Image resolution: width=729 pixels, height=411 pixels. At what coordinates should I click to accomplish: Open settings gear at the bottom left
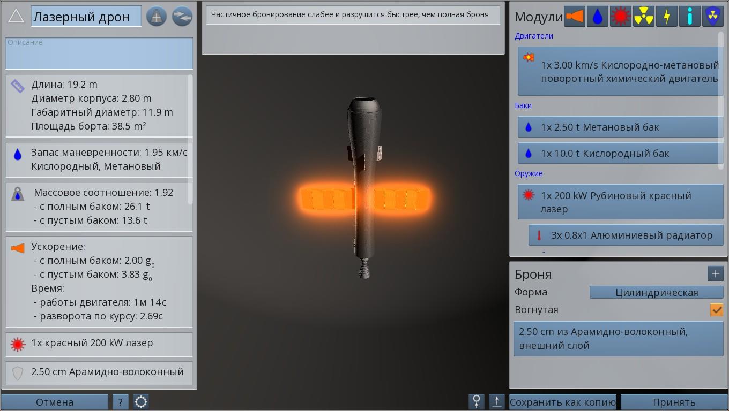[141, 402]
